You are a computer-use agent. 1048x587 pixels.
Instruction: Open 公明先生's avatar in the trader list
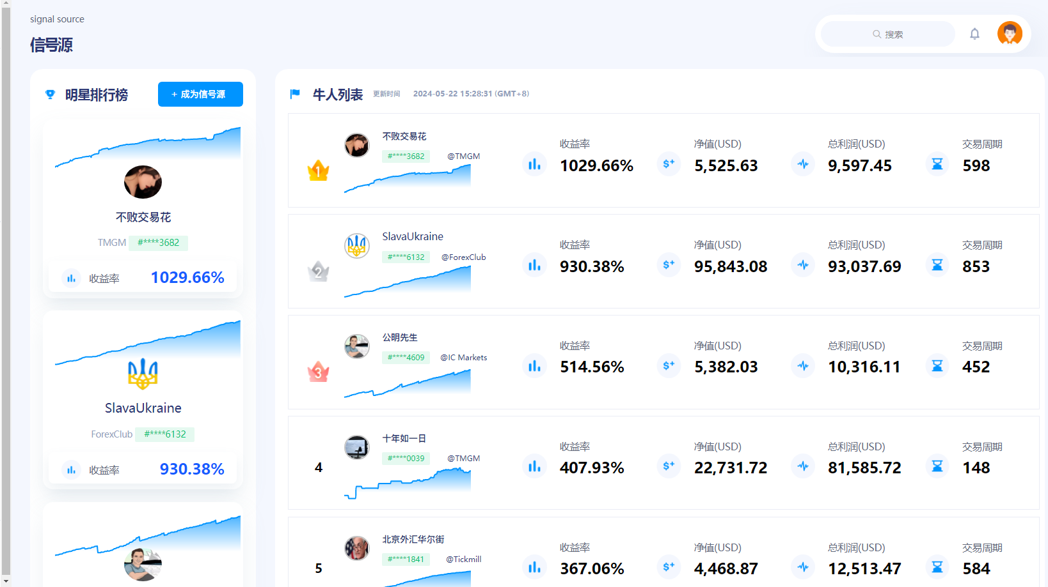pos(357,346)
